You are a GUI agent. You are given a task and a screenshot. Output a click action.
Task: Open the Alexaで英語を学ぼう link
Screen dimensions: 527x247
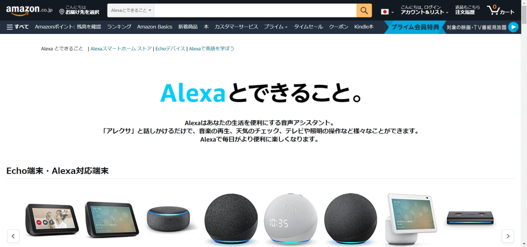click(212, 49)
